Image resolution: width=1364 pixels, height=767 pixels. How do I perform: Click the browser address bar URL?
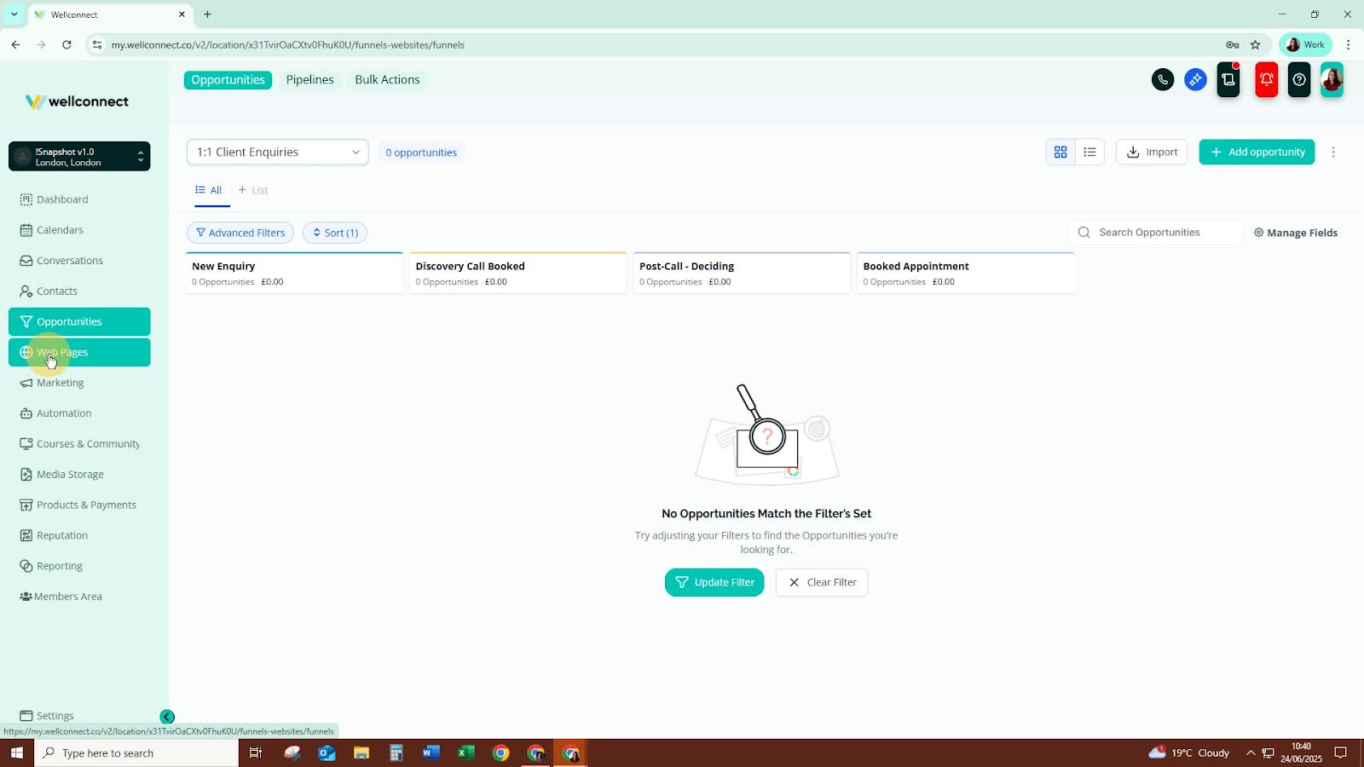pyautogui.click(x=288, y=45)
